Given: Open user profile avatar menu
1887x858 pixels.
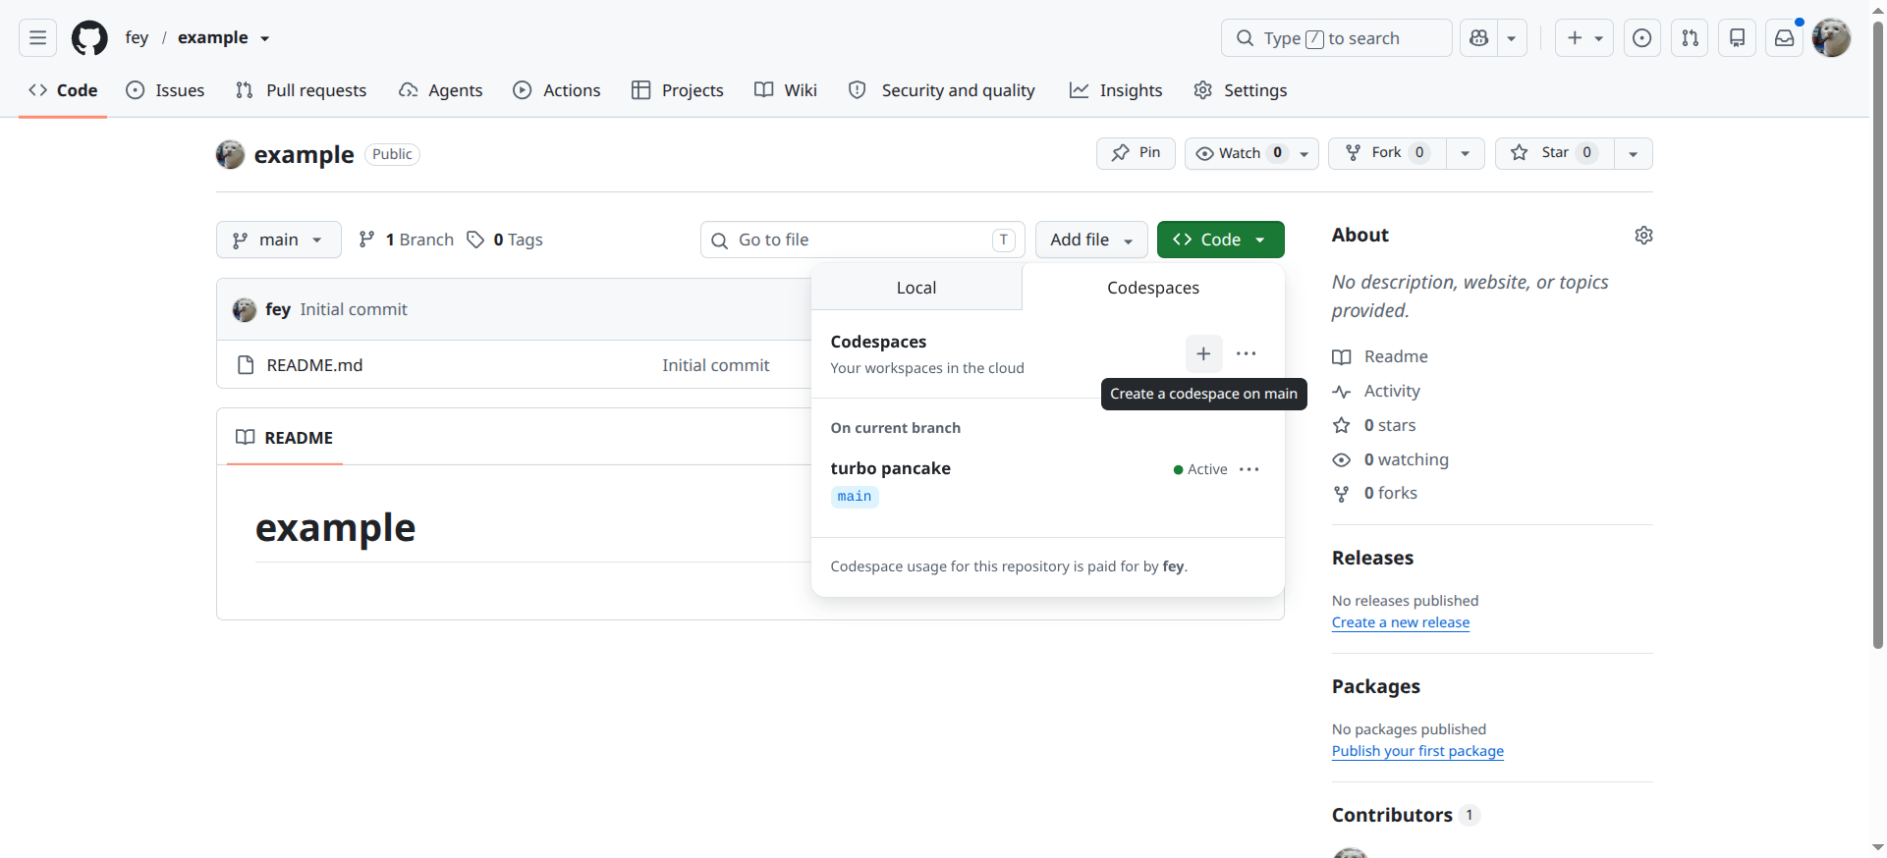Looking at the screenshot, I should tap(1831, 38).
